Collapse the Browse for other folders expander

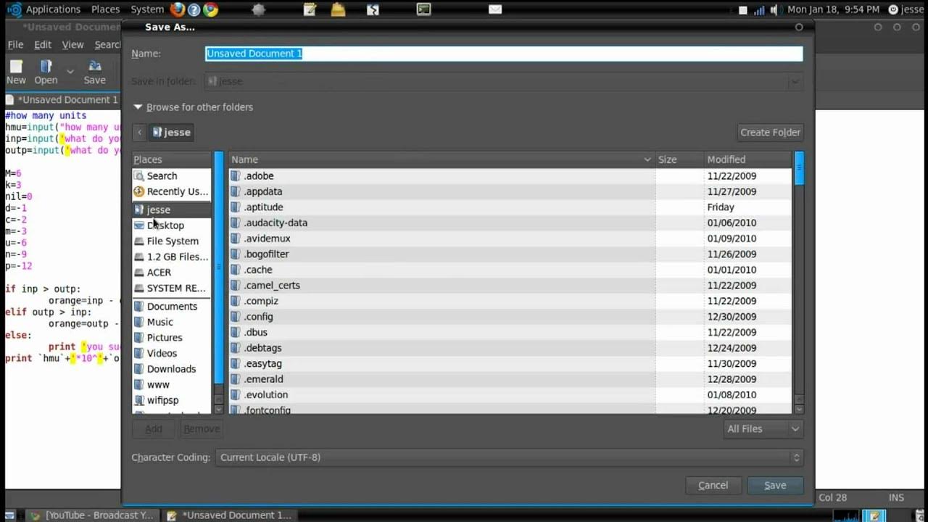(193, 107)
